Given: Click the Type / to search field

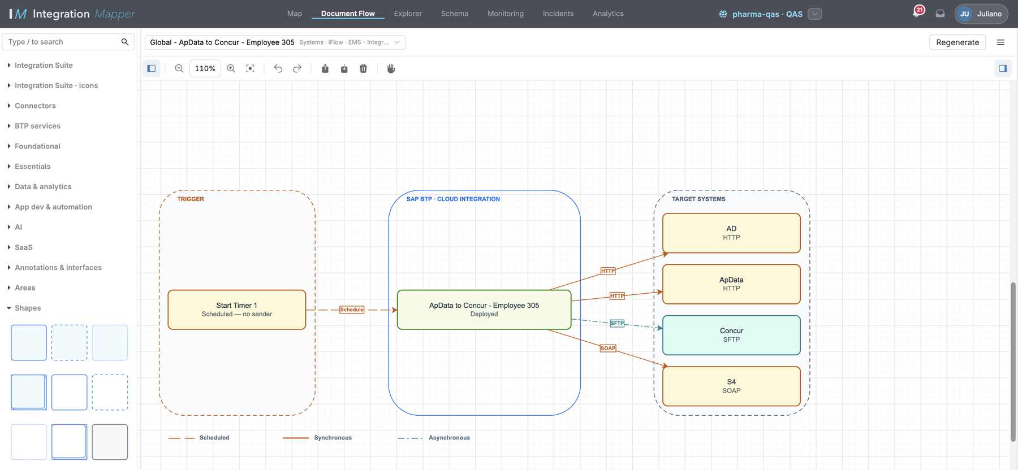Looking at the screenshot, I should [68, 42].
